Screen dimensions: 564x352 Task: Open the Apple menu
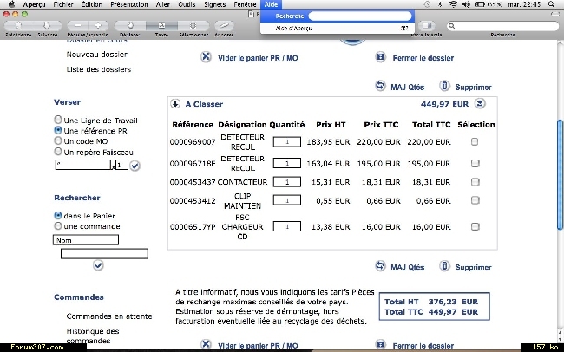[x=12, y=4]
